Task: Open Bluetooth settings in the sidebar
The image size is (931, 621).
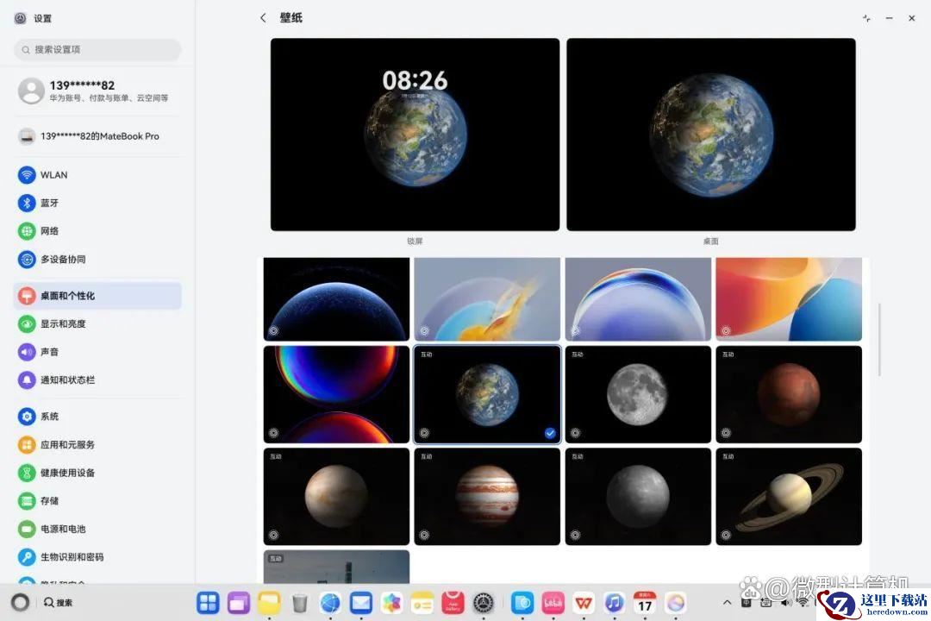Action: (27, 203)
